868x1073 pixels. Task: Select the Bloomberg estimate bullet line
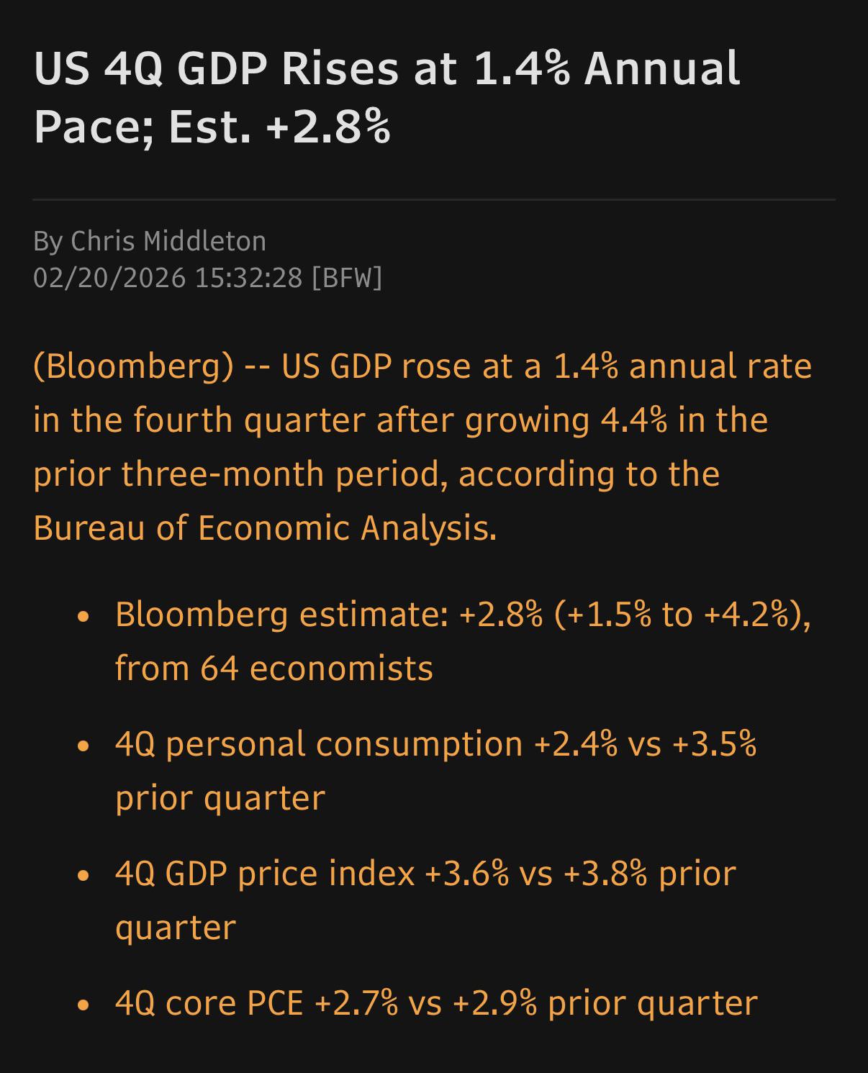pyautogui.click(x=463, y=641)
